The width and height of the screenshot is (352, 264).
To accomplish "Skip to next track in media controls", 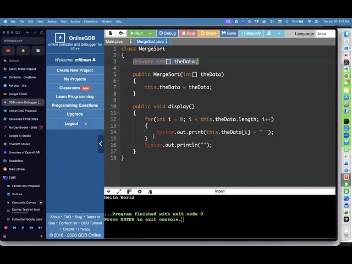I will [31, 228].
